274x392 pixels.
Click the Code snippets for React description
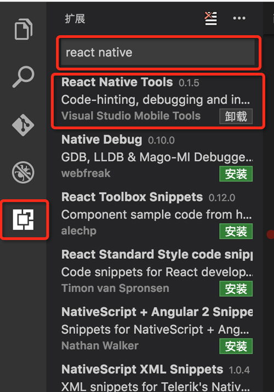[x=157, y=272]
